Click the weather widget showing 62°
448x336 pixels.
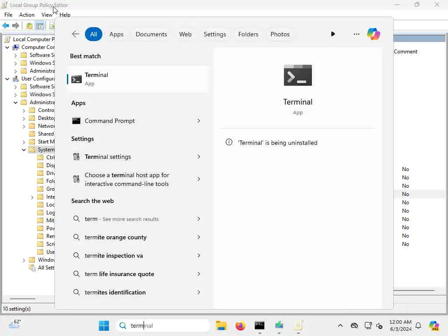14,324
